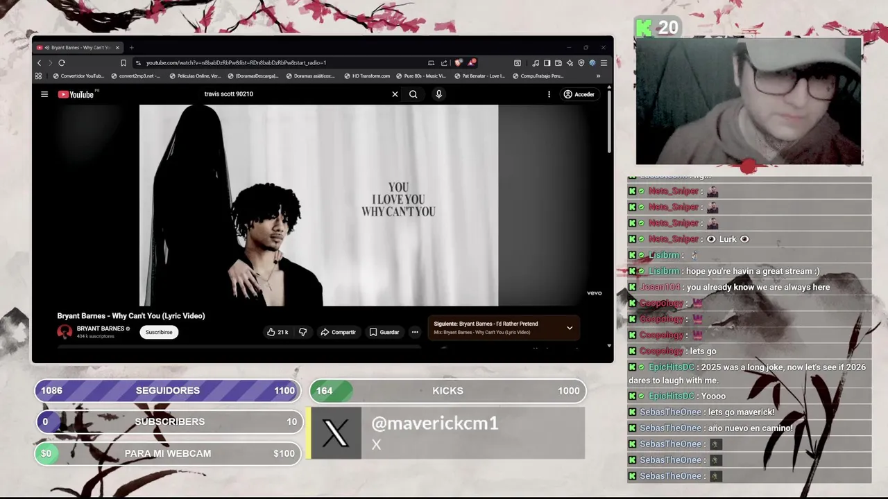Click the browser forward arrow
The image size is (888, 499).
[x=50, y=62]
